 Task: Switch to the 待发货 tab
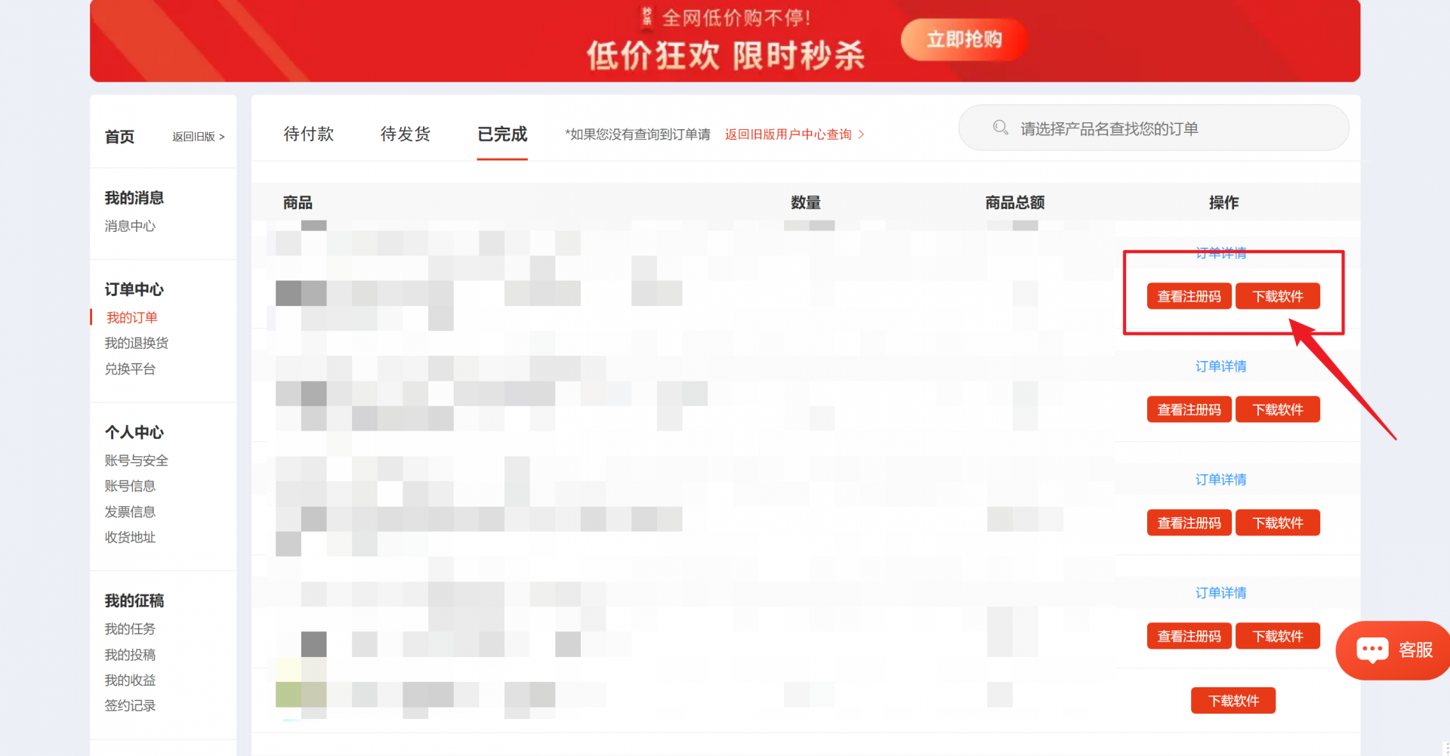coord(405,134)
